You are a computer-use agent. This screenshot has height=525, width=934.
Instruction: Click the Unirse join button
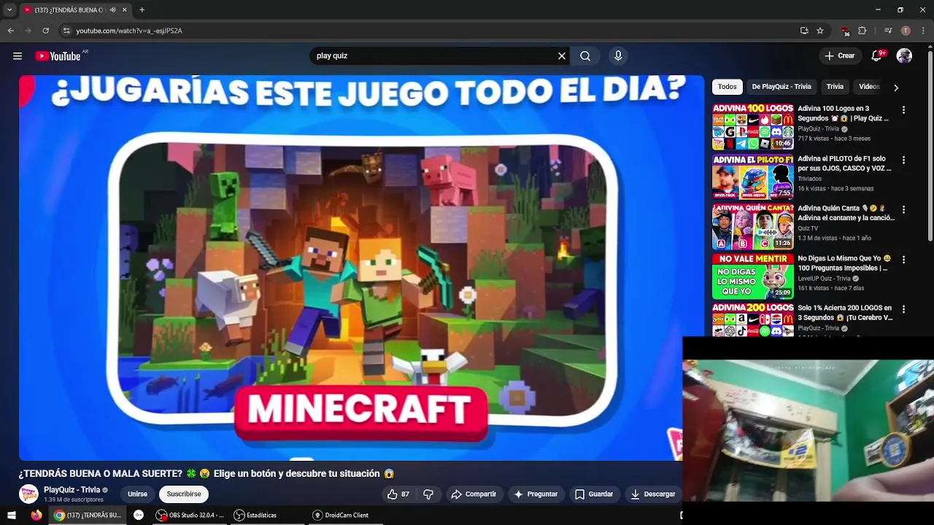pos(137,494)
